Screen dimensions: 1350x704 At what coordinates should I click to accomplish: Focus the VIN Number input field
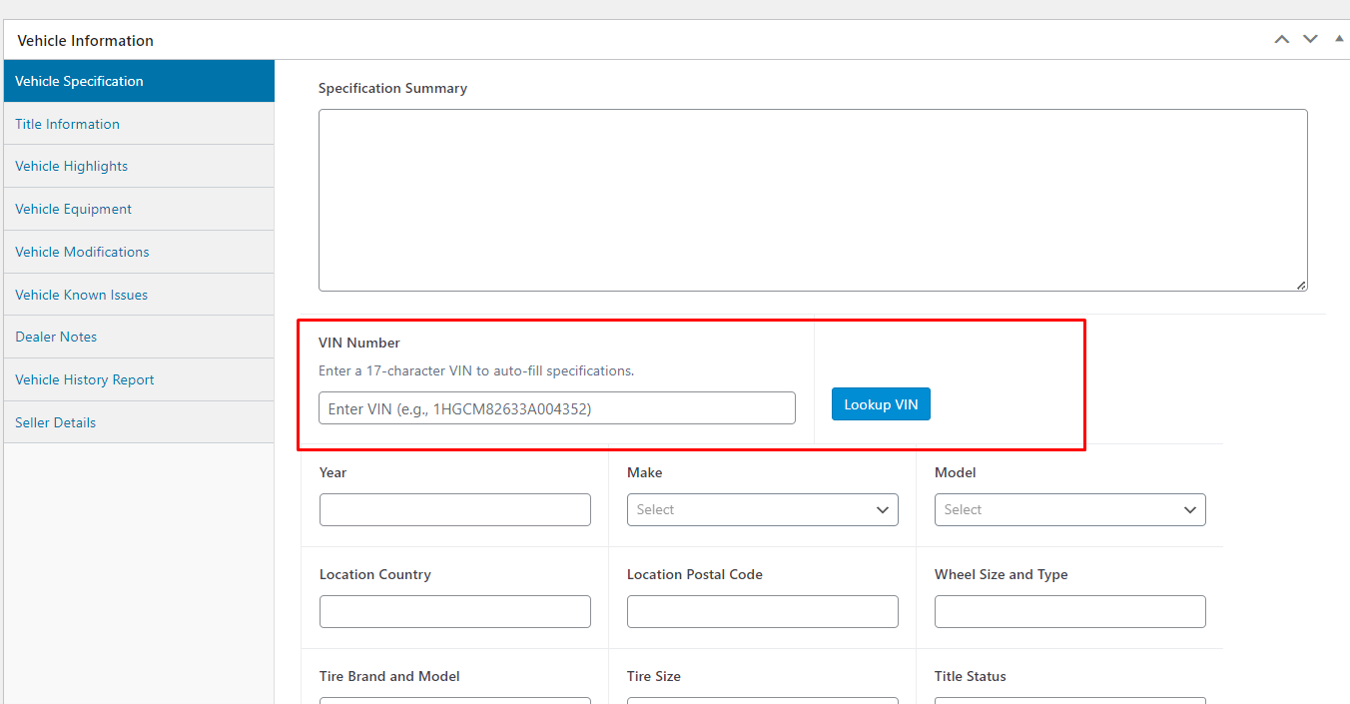coord(557,408)
